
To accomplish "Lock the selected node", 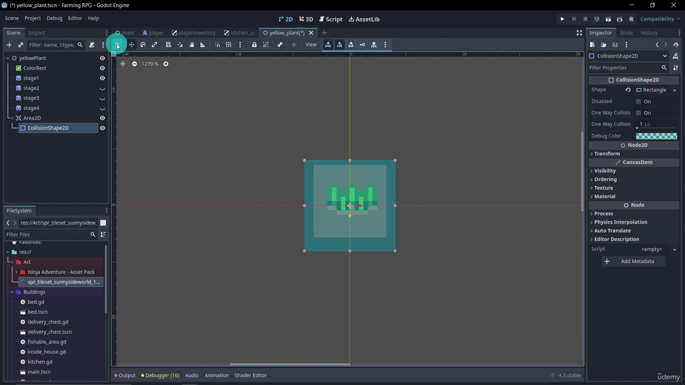I will pos(254,45).
